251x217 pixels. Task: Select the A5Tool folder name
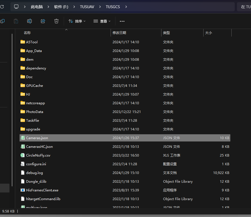click(32, 42)
